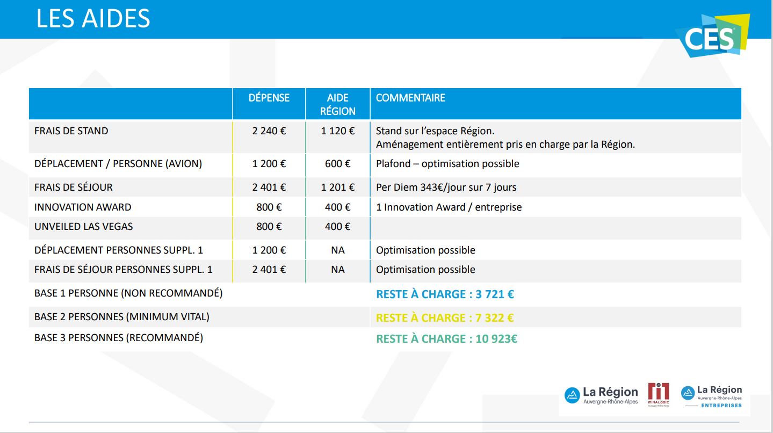
Task: Click the COMMENTAIRE column header
Action: pos(410,98)
